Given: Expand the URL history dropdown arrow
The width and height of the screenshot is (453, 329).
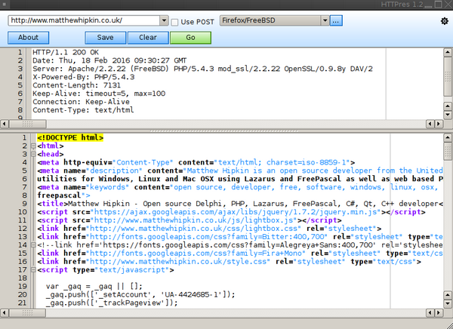Looking at the screenshot, I should pyautogui.click(x=164, y=20).
